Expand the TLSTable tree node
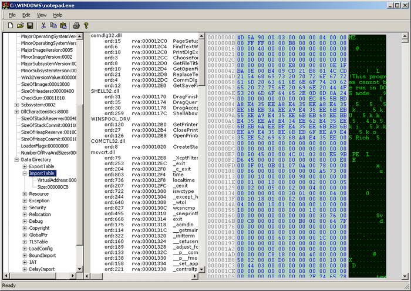This screenshot has height=291, width=411. tap(25, 242)
